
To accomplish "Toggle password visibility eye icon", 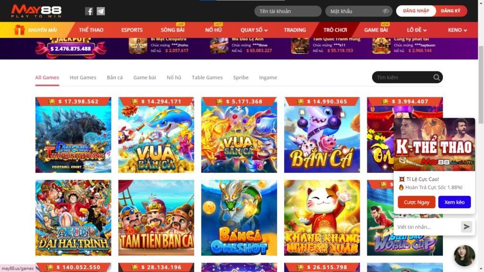I will [385, 11].
